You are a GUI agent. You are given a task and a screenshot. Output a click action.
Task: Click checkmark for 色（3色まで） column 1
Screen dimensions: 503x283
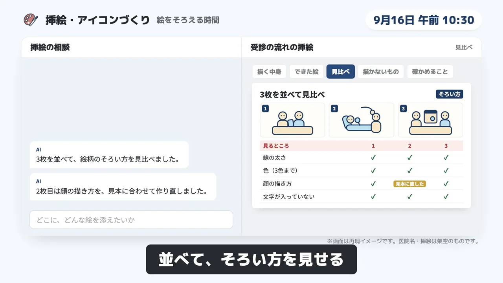[373, 171]
